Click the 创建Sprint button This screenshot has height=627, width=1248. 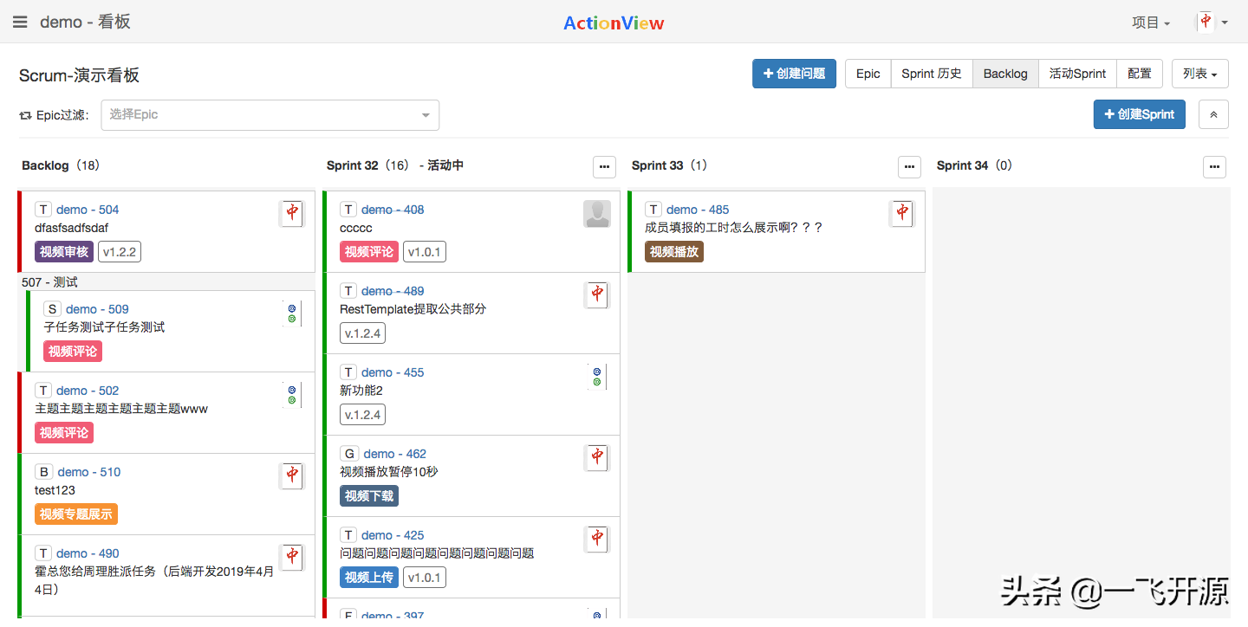(1140, 114)
